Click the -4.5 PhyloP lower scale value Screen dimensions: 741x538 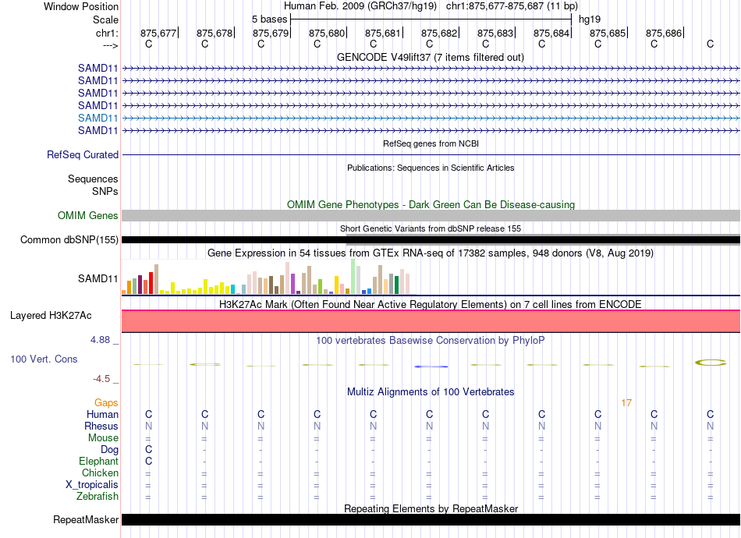(x=101, y=379)
